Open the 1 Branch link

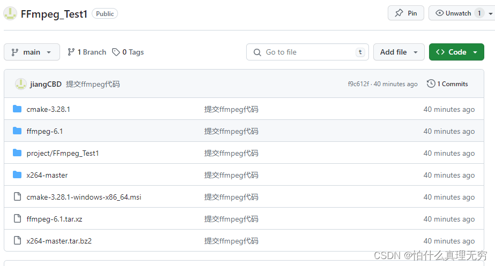click(87, 52)
